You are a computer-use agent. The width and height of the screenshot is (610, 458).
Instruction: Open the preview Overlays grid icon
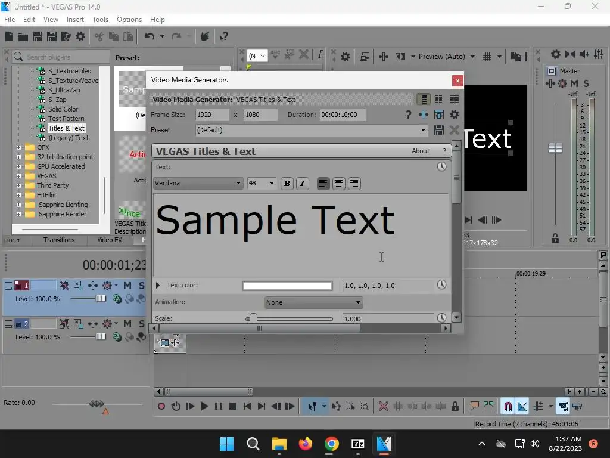click(x=486, y=57)
